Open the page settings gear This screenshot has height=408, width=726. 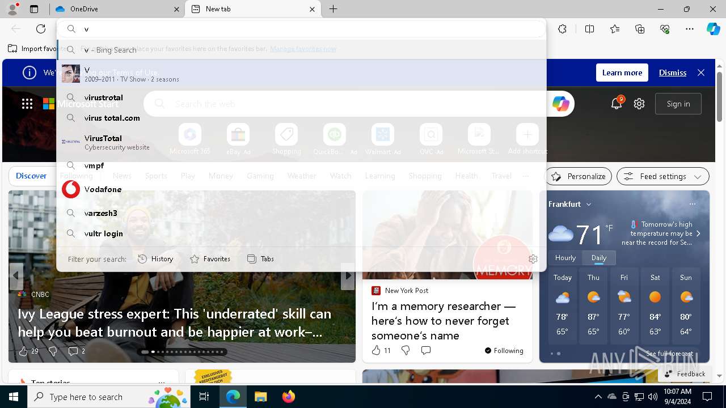(639, 104)
